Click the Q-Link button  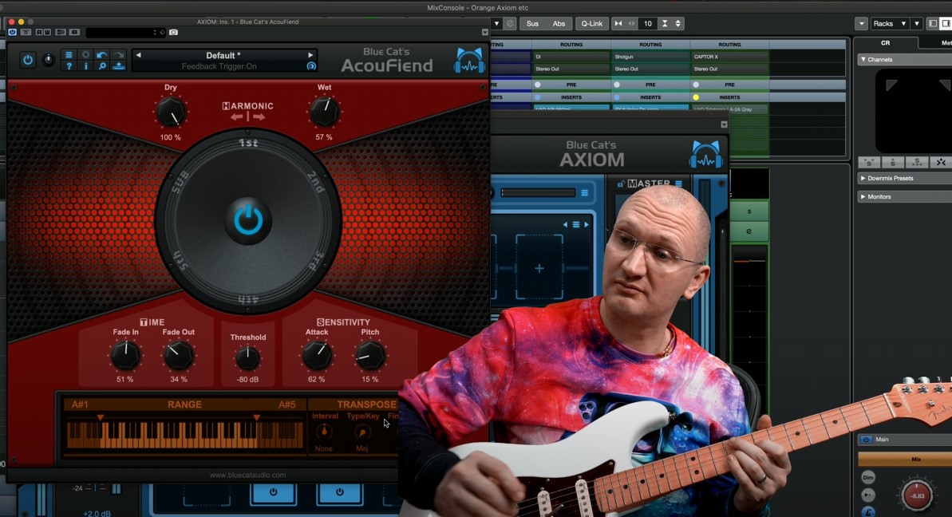[x=592, y=24]
